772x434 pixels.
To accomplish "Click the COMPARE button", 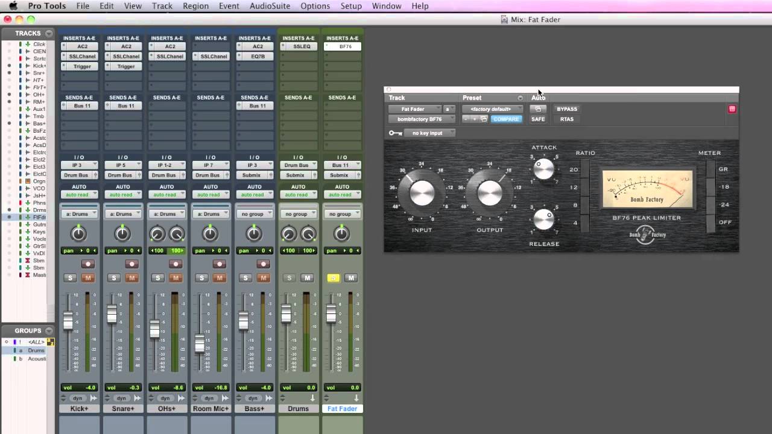I will (x=505, y=119).
